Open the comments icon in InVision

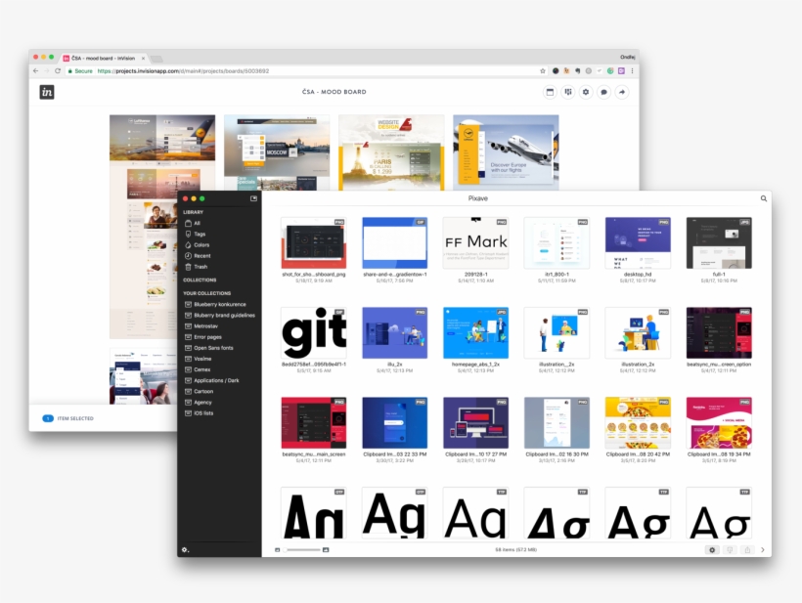point(603,92)
